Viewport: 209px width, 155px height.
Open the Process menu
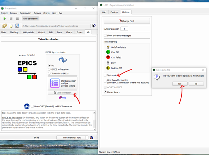coord(13,13)
